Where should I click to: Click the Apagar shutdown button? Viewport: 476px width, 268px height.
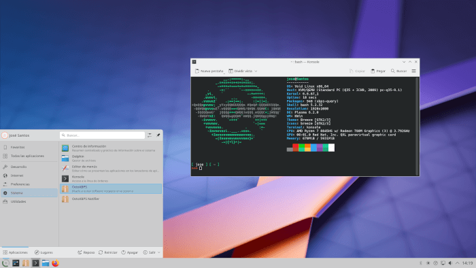tap(130, 252)
